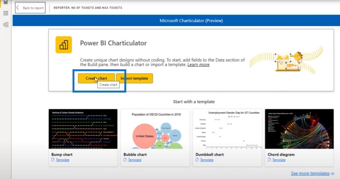Open Chord diagram Template link

click(x=279, y=160)
